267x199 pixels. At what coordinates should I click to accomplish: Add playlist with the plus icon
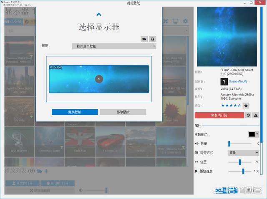click(46, 171)
